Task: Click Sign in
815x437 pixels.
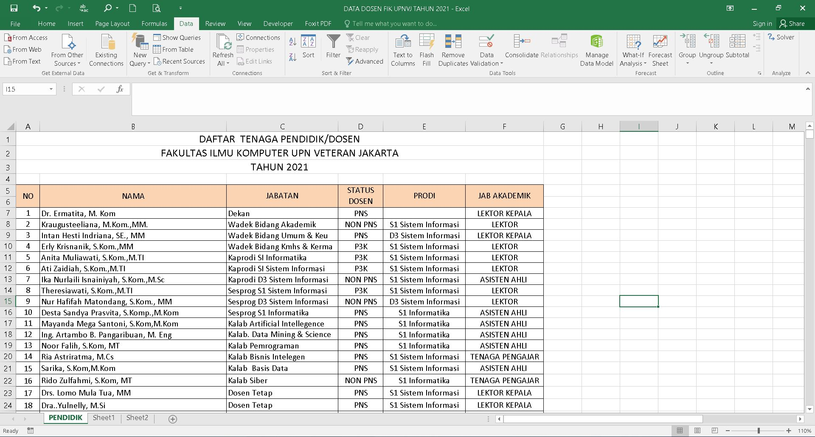Action: coord(762,24)
